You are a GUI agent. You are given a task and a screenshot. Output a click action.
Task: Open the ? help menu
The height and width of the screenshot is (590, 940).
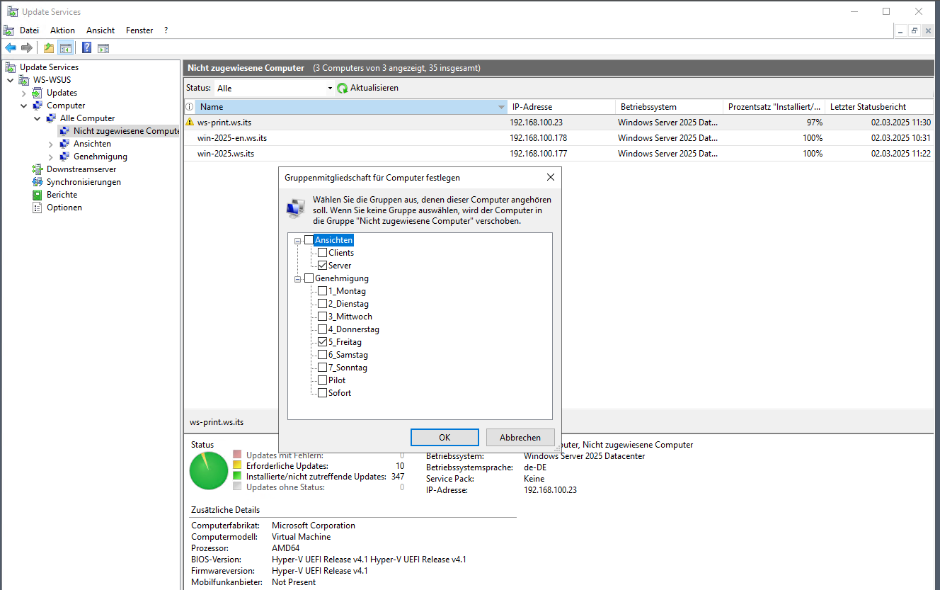pyautogui.click(x=166, y=30)
